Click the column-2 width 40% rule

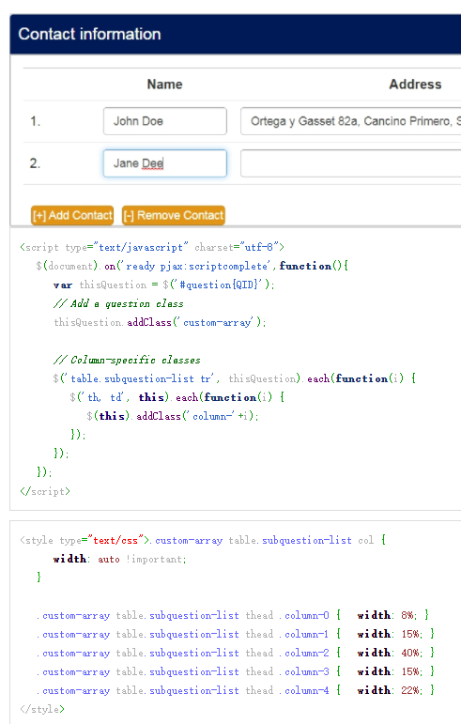[236, 653]
